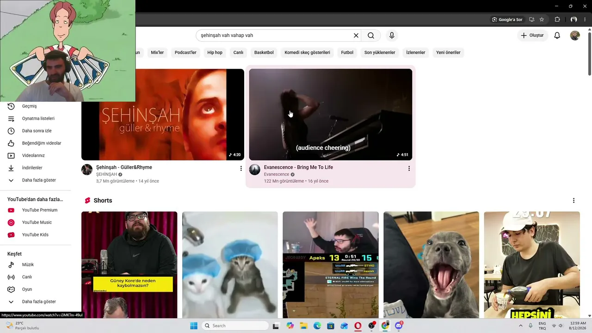The height and width of the screenshot is (333, 592).
Task: Start voice search with the microphone icon
Action: [392, 36]
